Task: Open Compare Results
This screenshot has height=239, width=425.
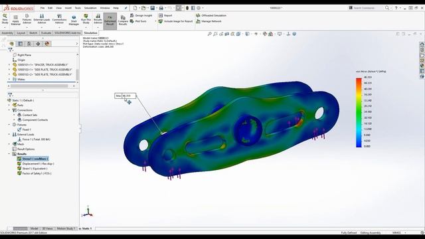Action: [x=123, y=21]
